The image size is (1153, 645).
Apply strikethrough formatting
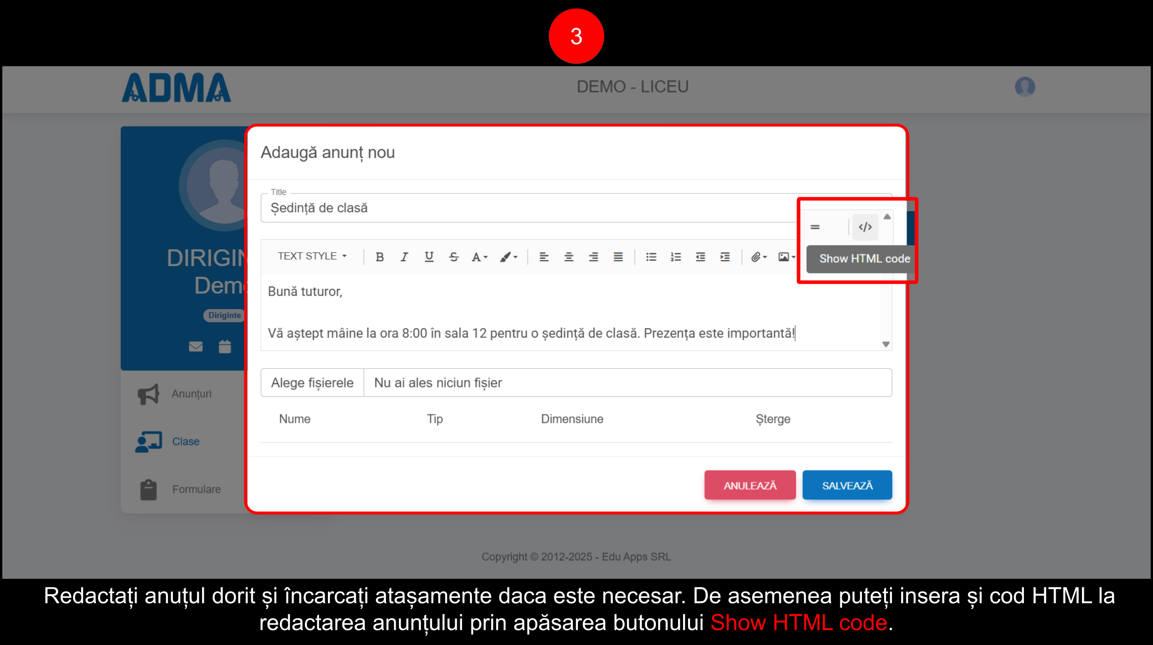point(454,257)
